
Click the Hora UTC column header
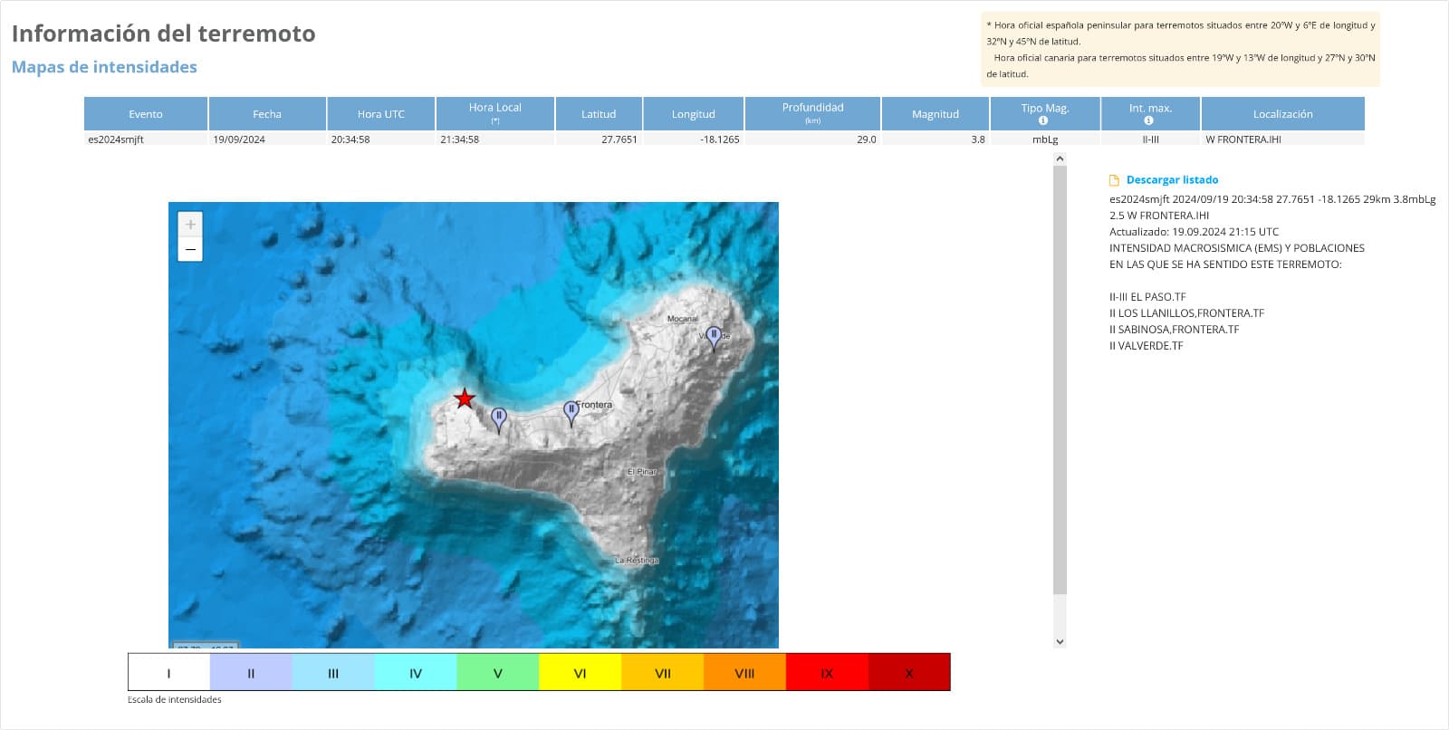click(x=381, y=114)
